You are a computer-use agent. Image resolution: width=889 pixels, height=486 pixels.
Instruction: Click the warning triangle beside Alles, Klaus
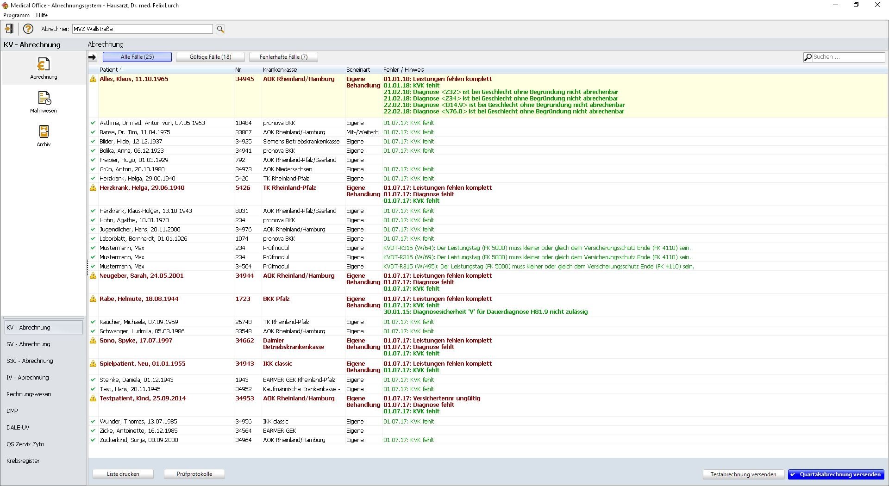[x=93, y=79]
